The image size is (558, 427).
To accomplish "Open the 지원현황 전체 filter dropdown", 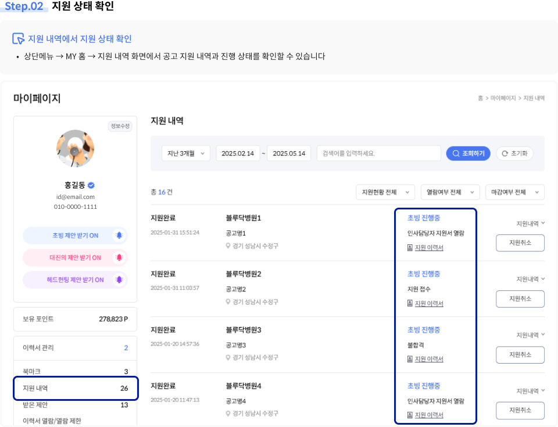I will pyautogui.click(x=385, y=193).
